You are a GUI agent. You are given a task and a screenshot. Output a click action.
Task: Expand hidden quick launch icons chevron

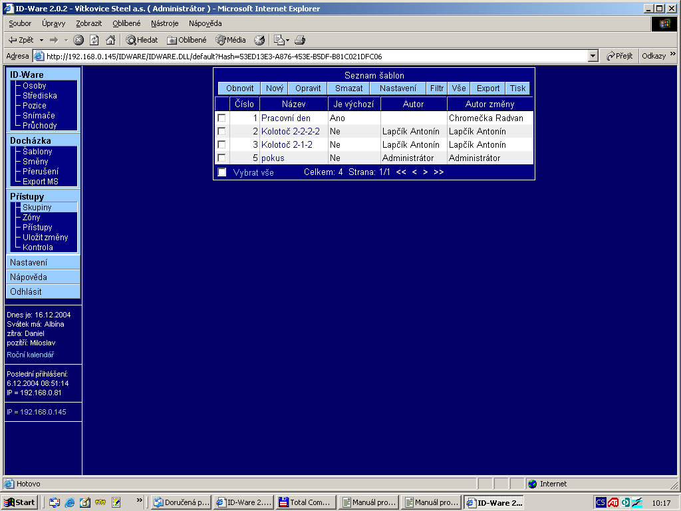[x=140, y=500]
